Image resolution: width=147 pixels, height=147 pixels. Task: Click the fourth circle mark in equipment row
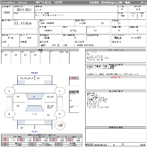coord(35,55)
